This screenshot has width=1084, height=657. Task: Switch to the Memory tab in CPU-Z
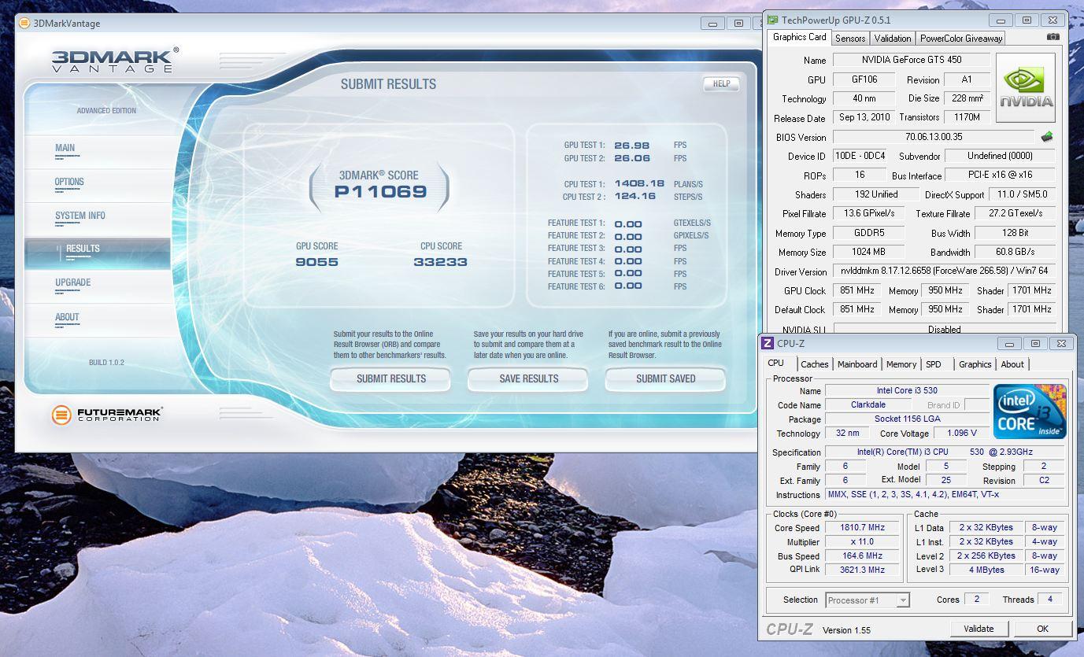[x=901, y=364]
